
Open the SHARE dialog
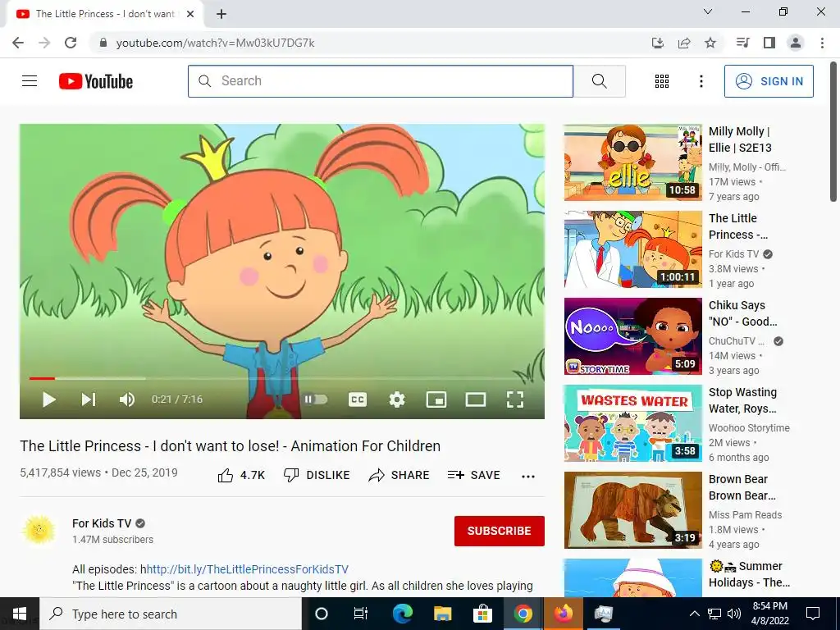(x=399, y=475)
